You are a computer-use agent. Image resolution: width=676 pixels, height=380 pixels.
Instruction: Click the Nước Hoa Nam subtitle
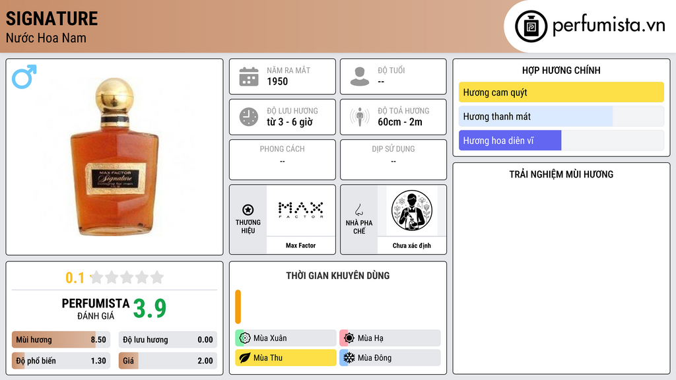(x=46, y=38)
